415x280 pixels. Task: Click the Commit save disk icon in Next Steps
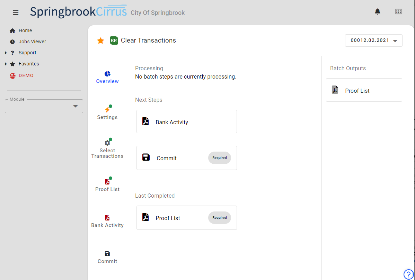pos(146,157)
